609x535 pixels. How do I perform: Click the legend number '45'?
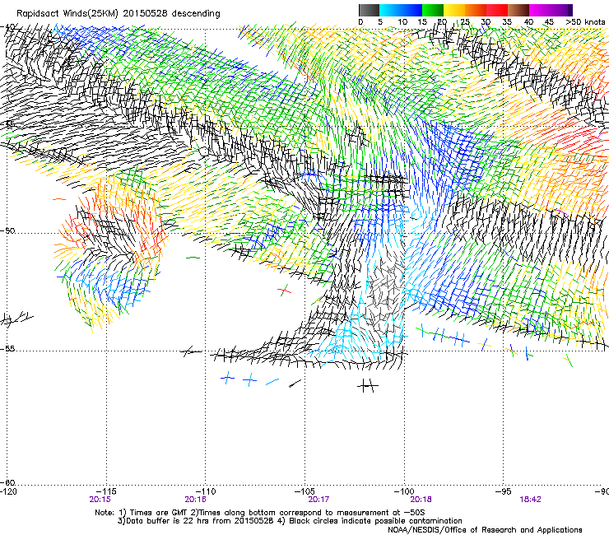click(549, 21)
